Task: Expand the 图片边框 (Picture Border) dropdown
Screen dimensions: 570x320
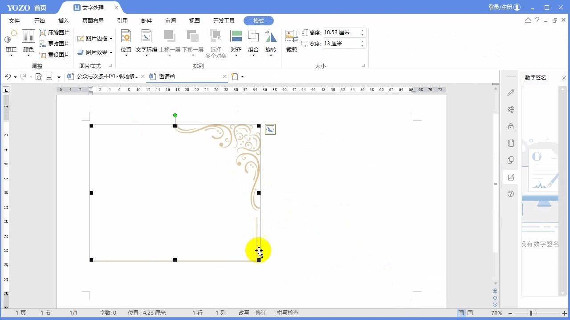Action: tap(111, 39)
